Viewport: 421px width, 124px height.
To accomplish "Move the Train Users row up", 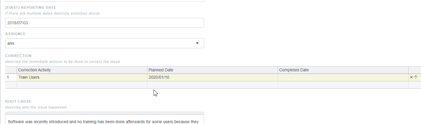I will pyautogui.click(x=416, y=77).
